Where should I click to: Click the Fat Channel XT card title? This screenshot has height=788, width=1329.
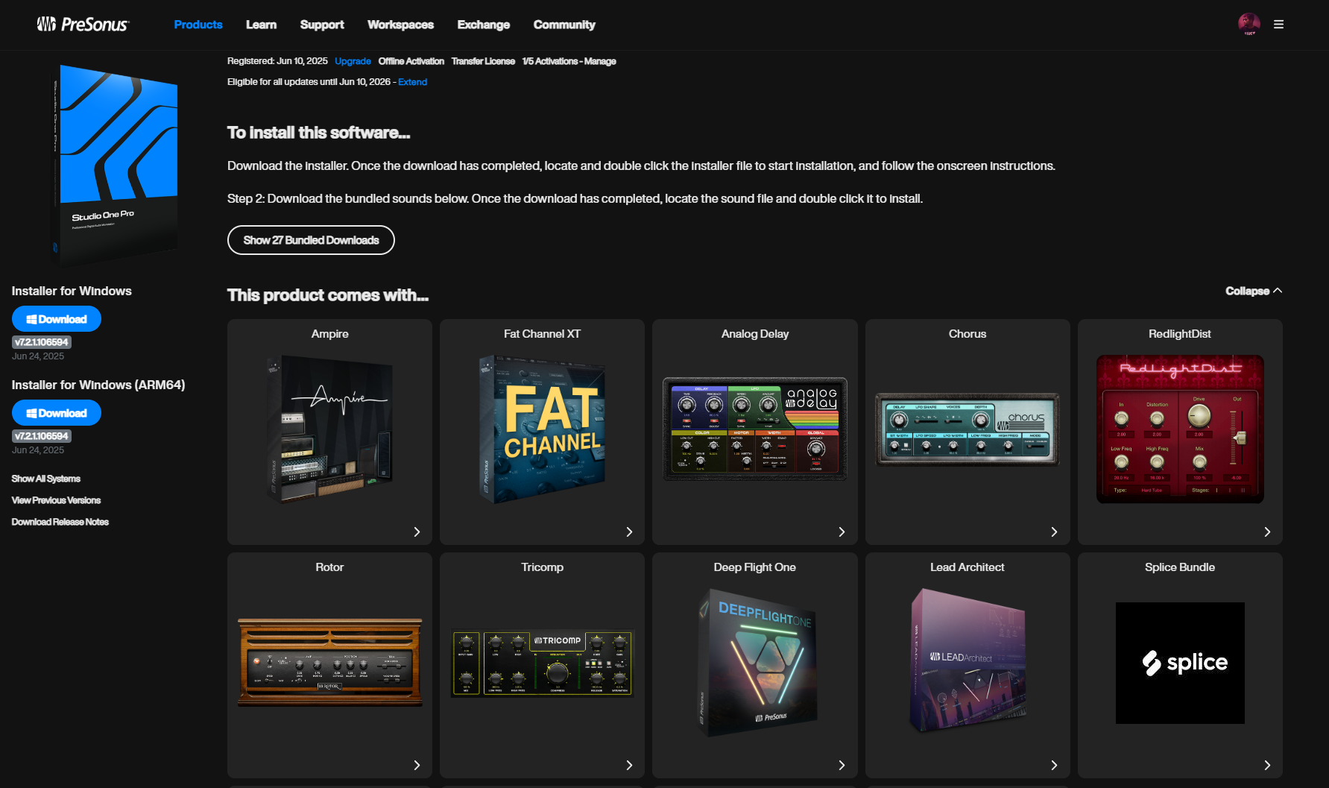click(x=542, y=334)
